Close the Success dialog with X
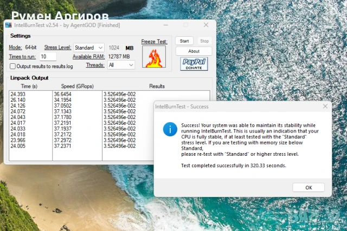347x231 pixels. (324, 107)
